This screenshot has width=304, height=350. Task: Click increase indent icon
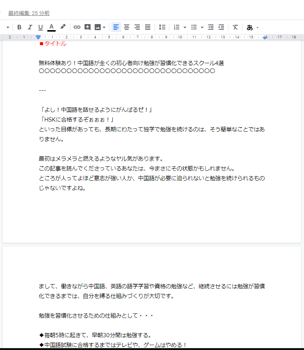click(x=221, y=27)
